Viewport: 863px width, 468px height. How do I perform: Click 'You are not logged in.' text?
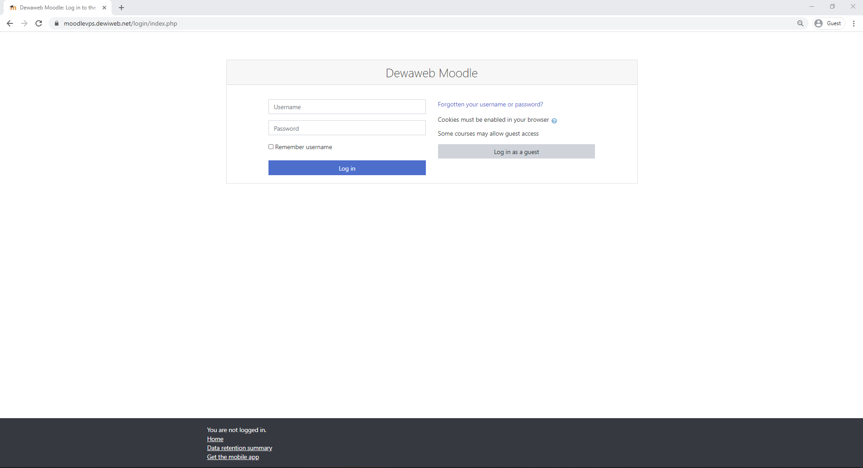[237, 430]
